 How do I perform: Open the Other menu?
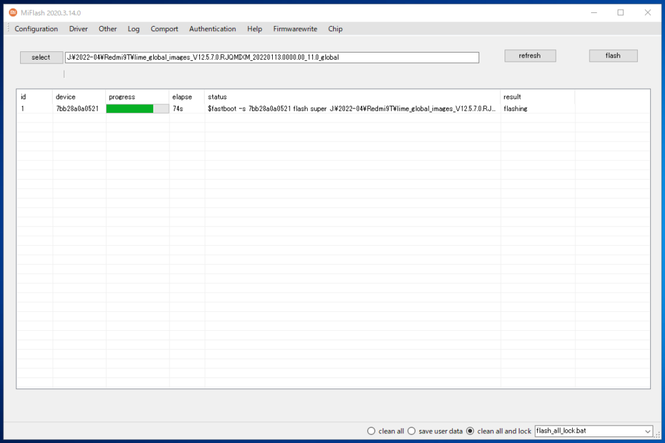point(107,29)
